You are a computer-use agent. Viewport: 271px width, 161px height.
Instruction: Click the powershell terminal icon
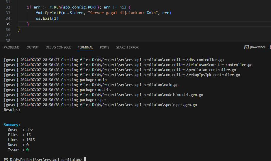point(247,47)
